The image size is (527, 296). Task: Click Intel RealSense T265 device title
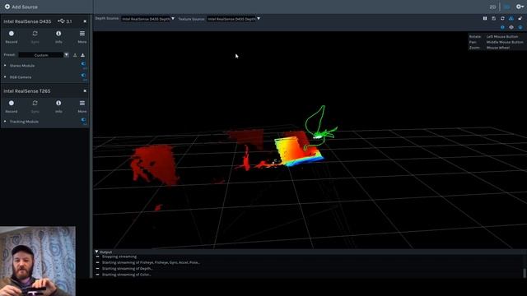click(x=27, y=91)
